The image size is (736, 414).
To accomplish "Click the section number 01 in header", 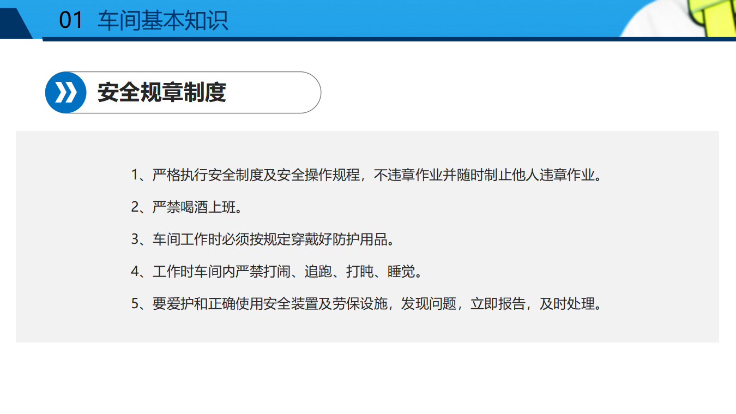I will 70,21.
